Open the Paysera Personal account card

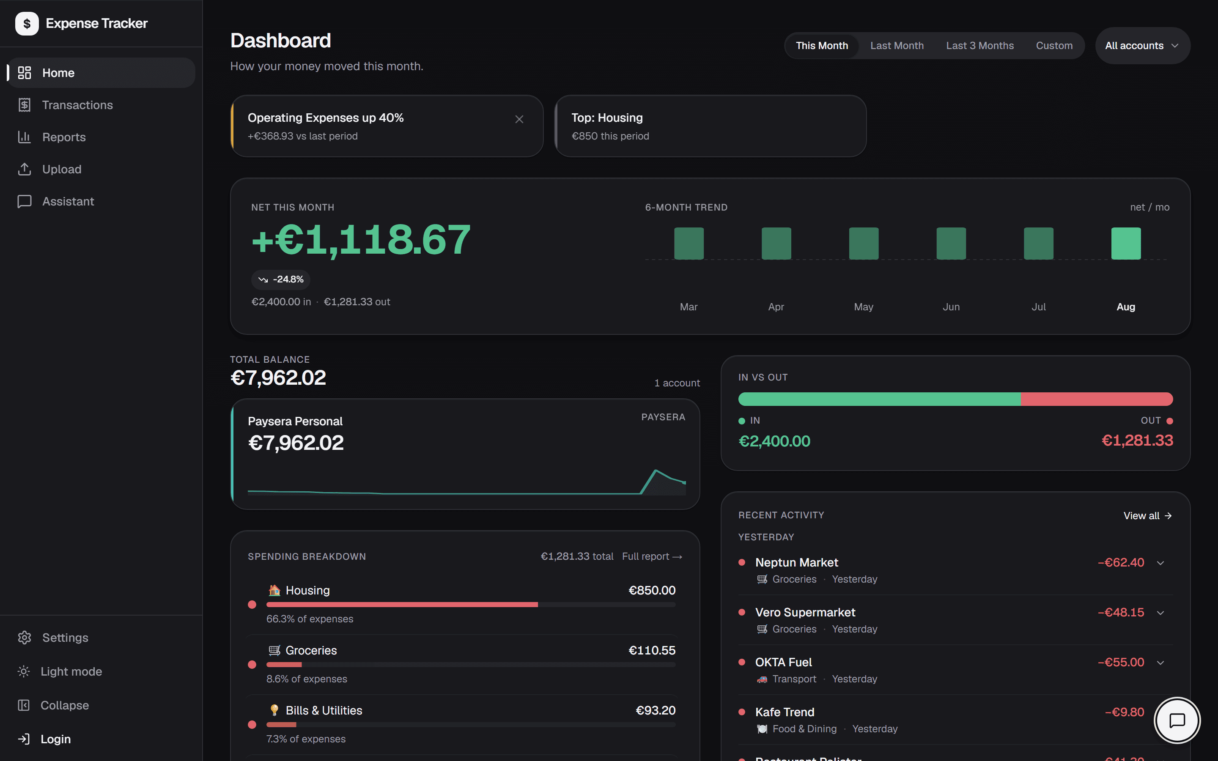tap(465, 454)
